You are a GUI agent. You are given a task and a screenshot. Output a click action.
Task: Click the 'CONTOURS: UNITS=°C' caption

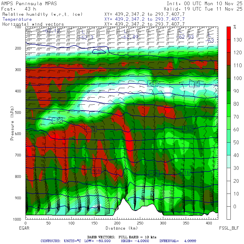pyautogui.click(x=61, y=241)
